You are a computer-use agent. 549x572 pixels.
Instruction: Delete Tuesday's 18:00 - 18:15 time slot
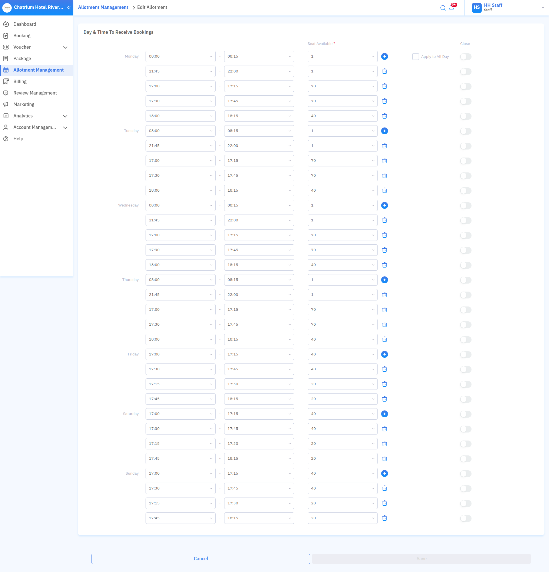pyautogui.click(x=384, y=190)
